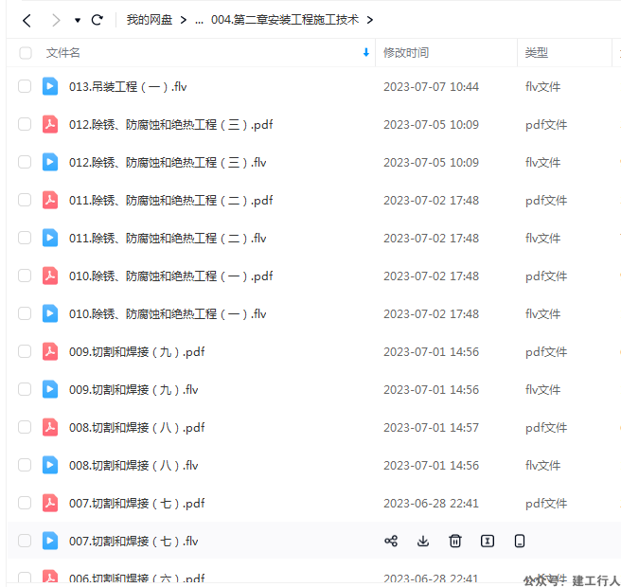Rename the 007.切割和焊接（七）.flv file
Screen dimensions: 621x587
488,541
